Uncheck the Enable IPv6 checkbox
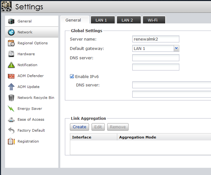The height and width of the screenshot is (175, 211). click(72, 77)
